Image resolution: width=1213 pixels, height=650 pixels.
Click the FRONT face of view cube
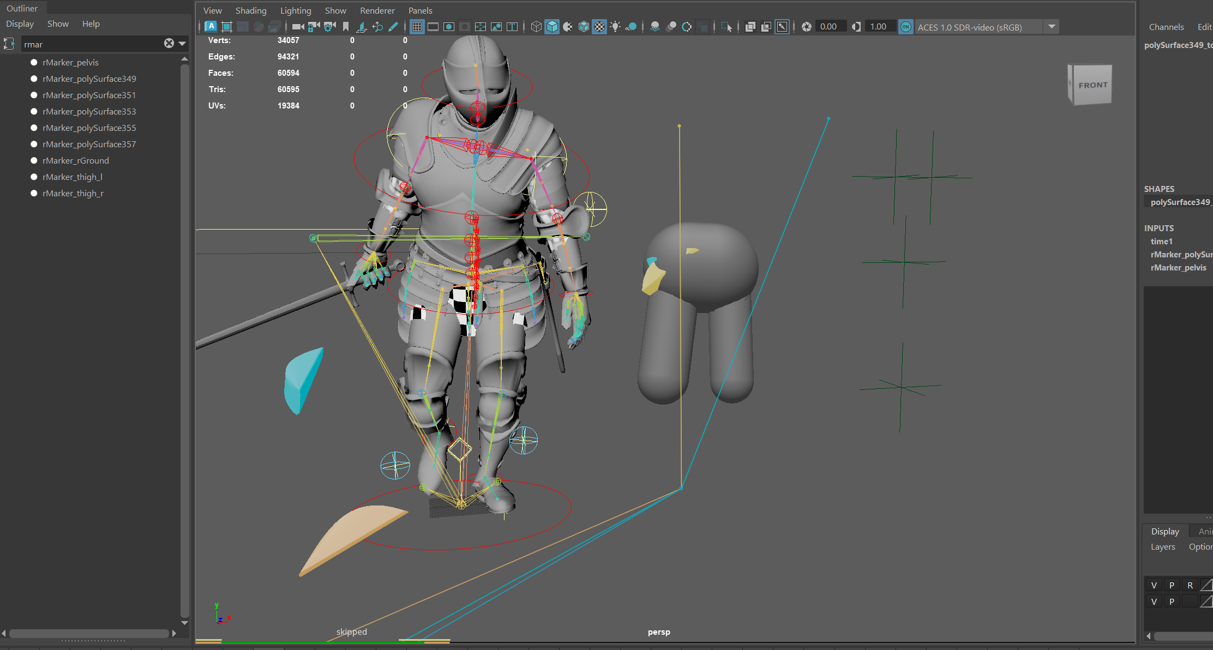click(x=1092, y=86)
